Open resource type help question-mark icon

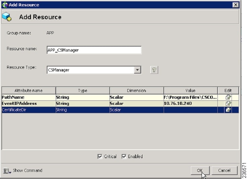point(154,70)
